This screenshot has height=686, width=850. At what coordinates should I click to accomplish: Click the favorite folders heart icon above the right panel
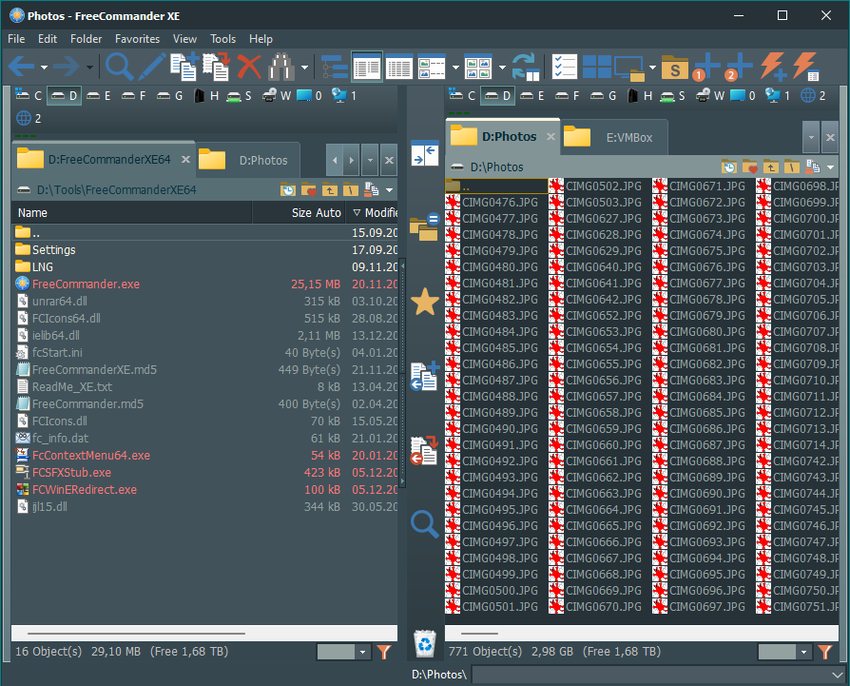click(750, 167)
